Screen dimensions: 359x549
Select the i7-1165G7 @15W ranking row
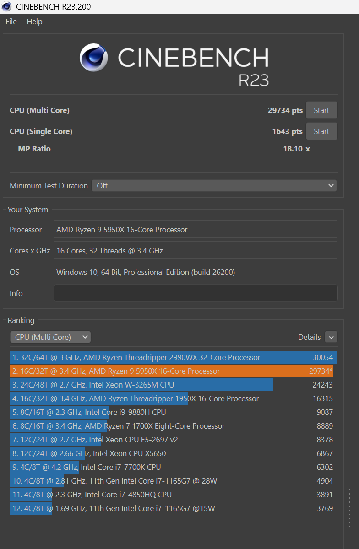173,508
